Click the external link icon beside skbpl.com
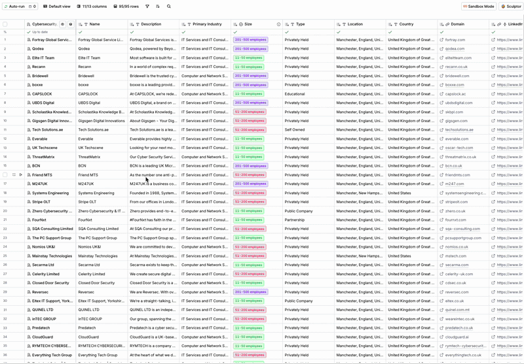524x364 pixels. pos(441,112)
